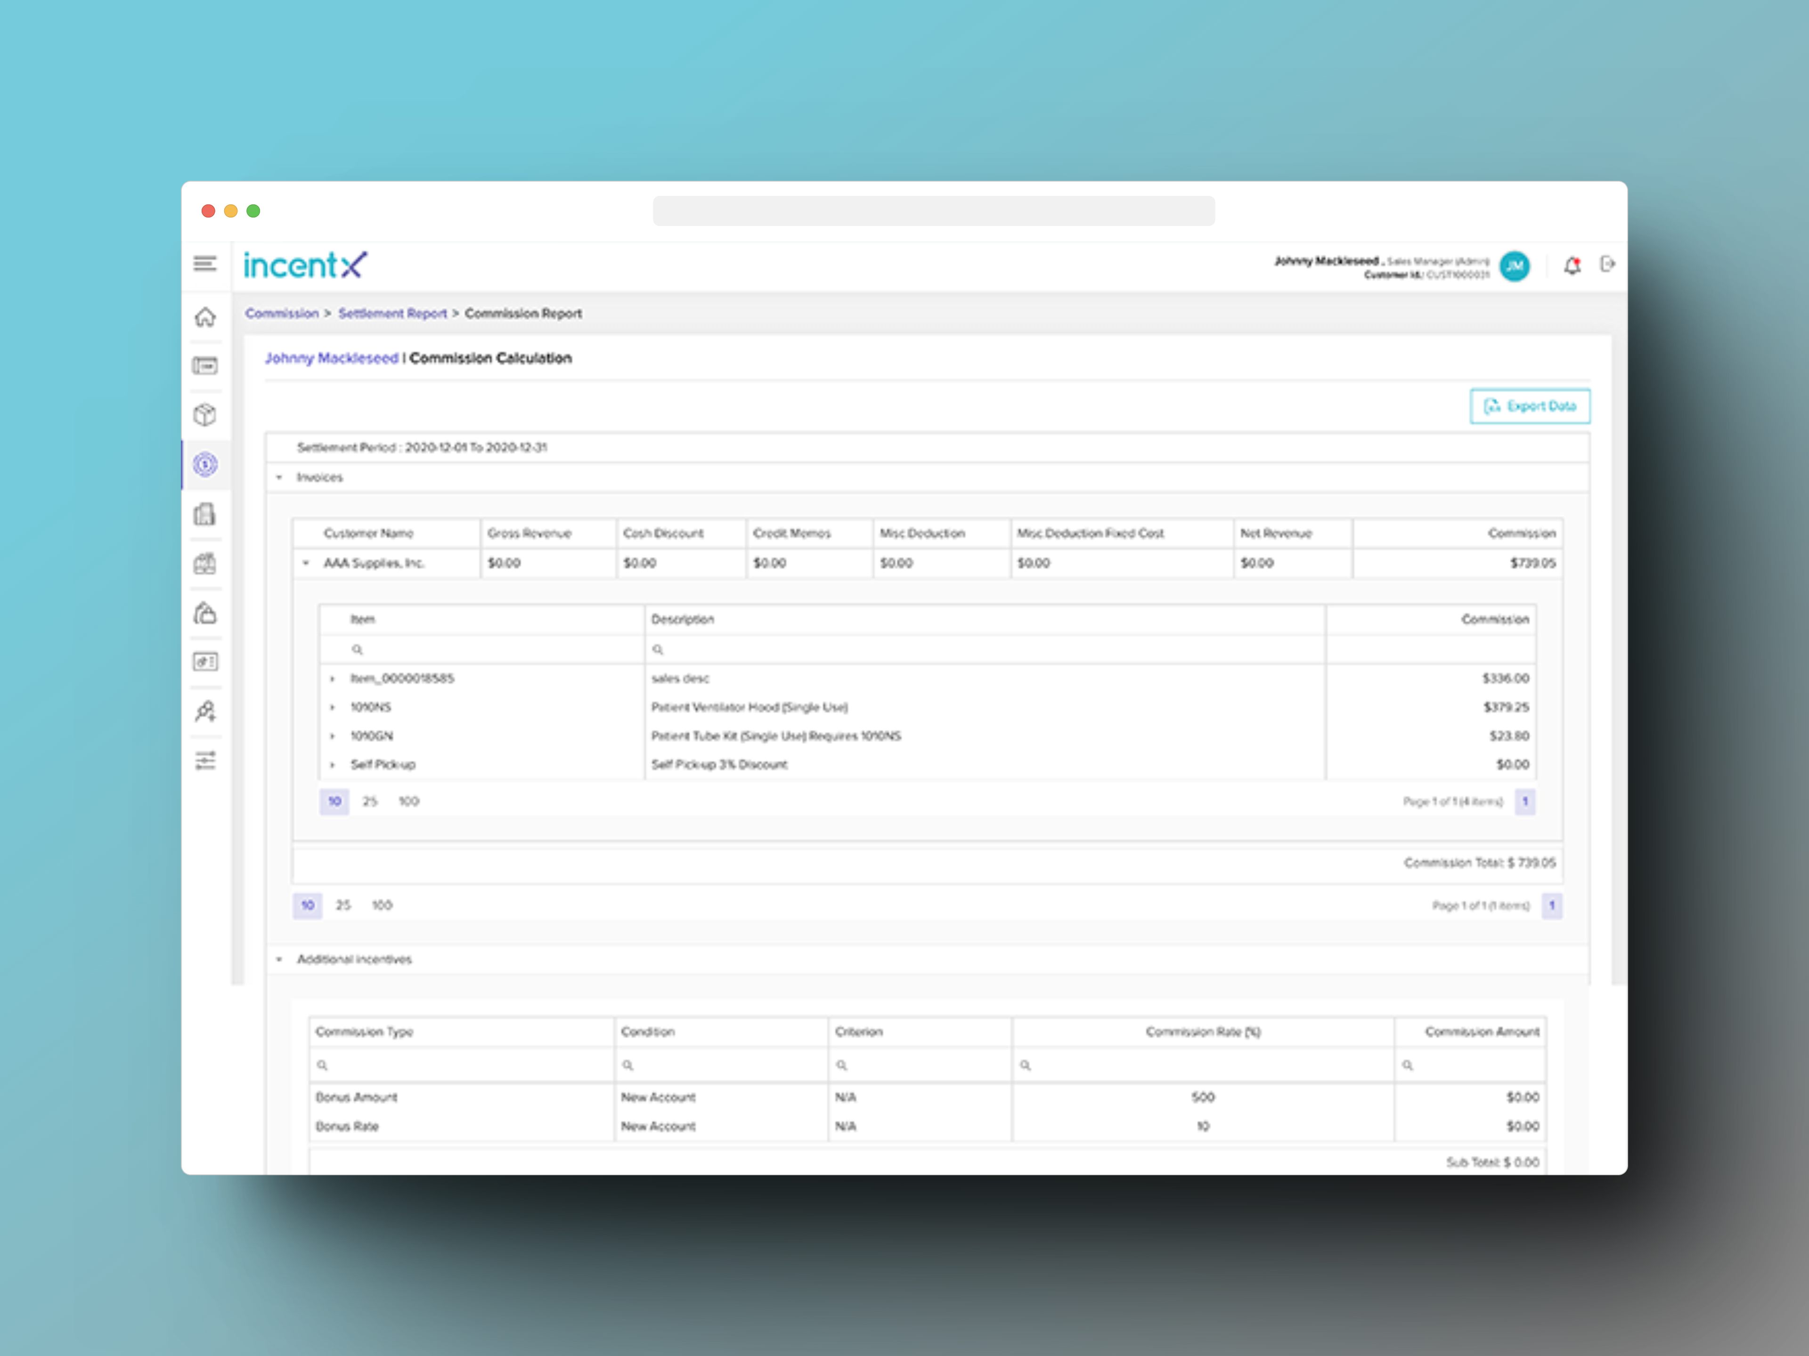Go to Settlement Report breadcrumb
This screenshot has height=1356, width=1809.
(392, 313)
